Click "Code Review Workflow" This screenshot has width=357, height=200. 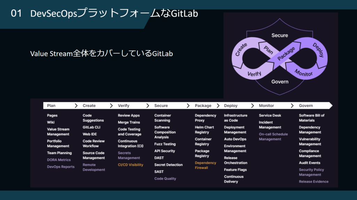[x=93, y=143]
